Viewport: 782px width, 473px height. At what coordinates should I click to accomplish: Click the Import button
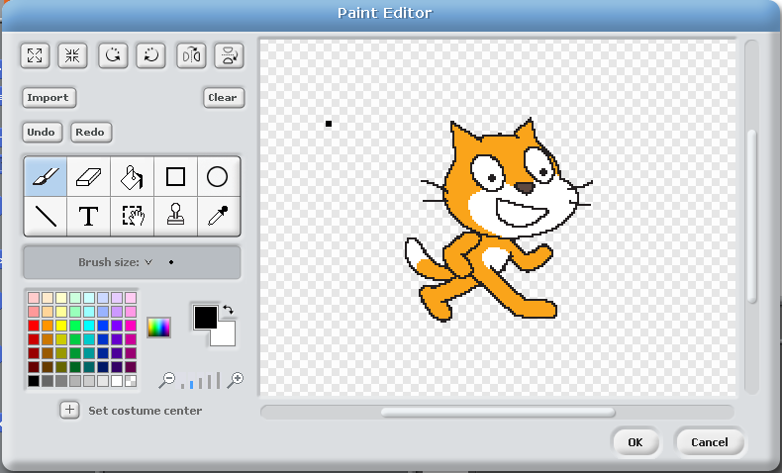(49, 98)
